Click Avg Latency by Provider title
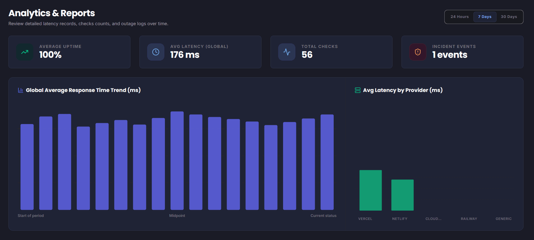Viewport: 534px width, 240px height. pyautogui.click(x=403, y=90)
